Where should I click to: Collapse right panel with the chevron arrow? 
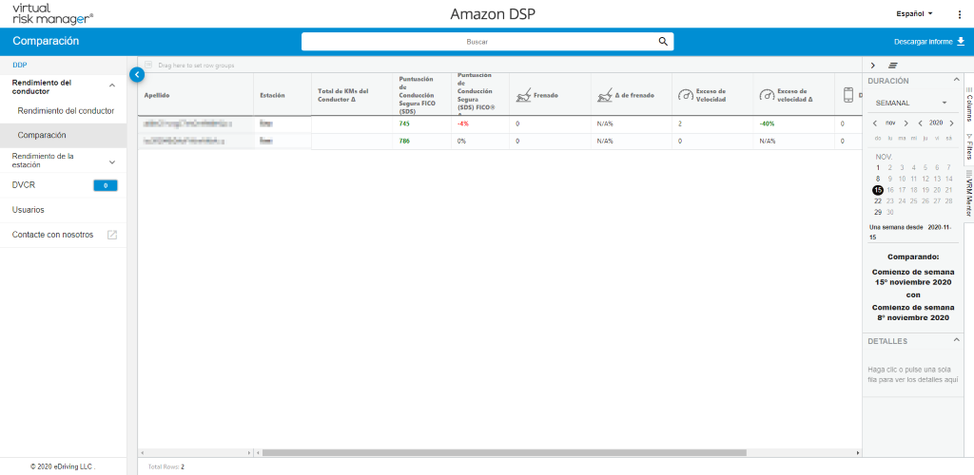[x=873, y=66]
